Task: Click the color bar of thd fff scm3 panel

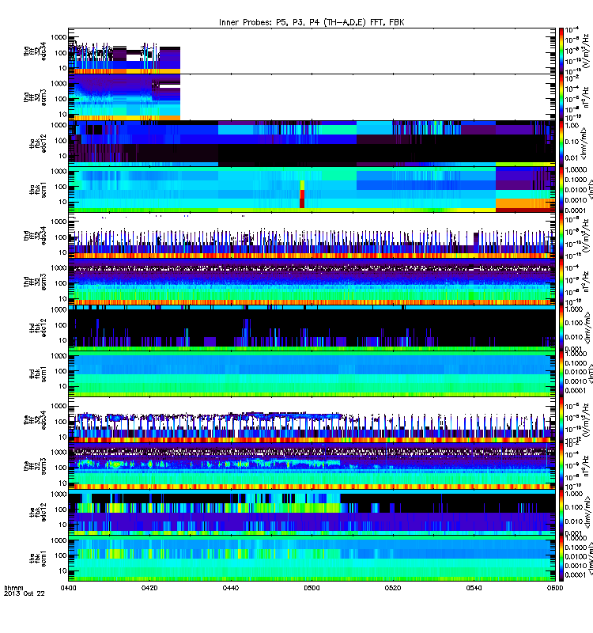Action: (561, 282)
